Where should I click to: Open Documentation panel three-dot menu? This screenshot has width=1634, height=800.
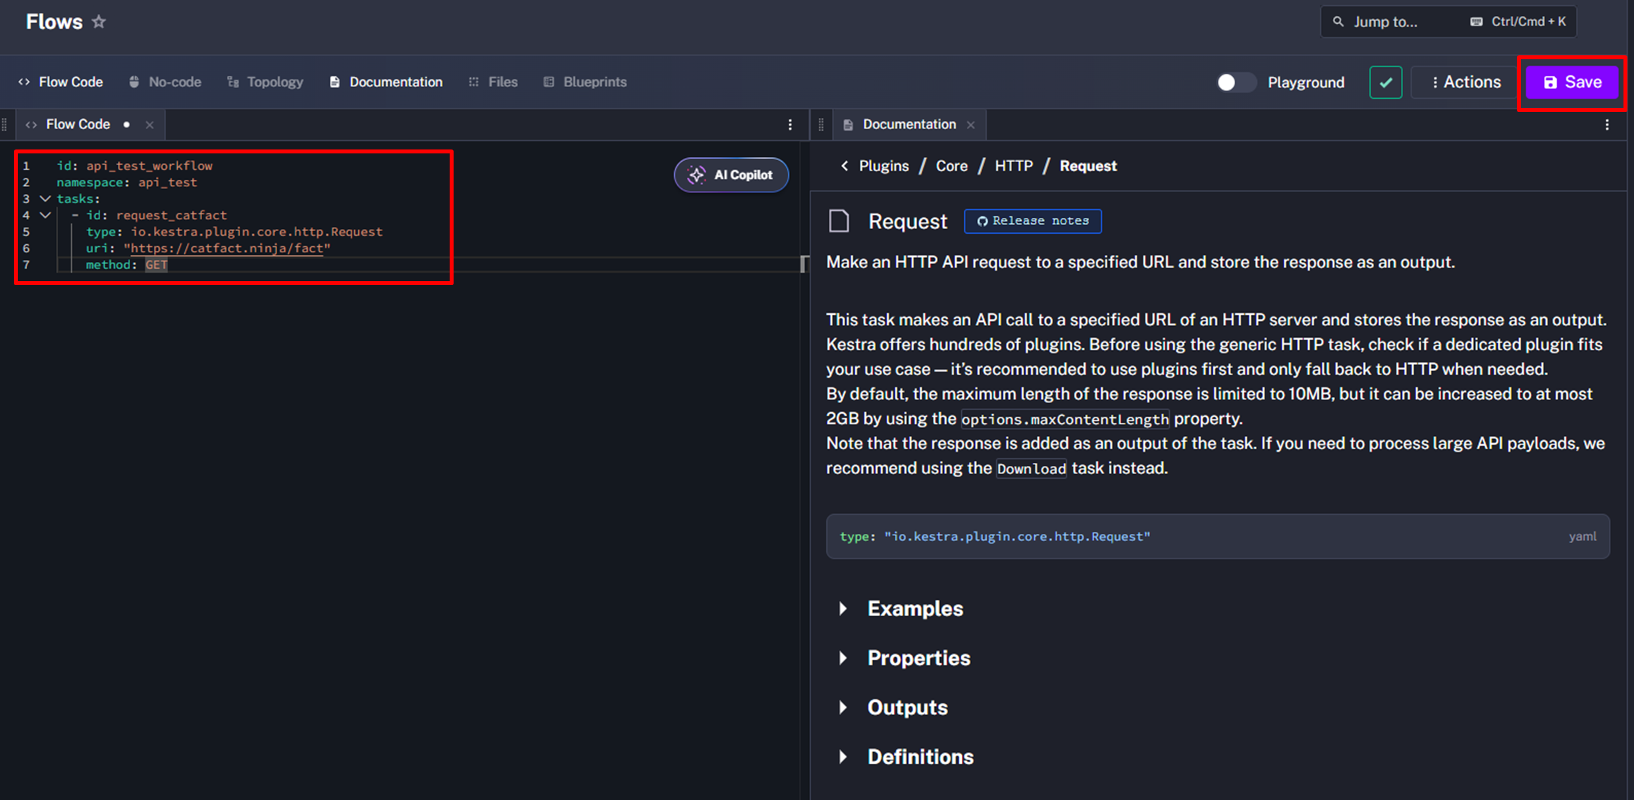pyautogui.click(x=1606, y=124)
